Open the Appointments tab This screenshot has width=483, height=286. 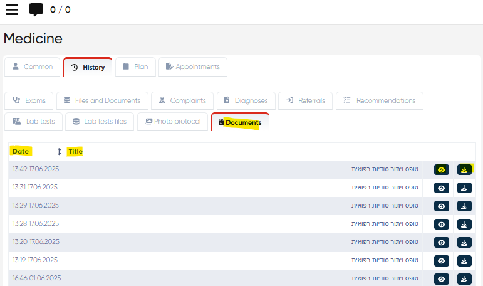point(192,67)
